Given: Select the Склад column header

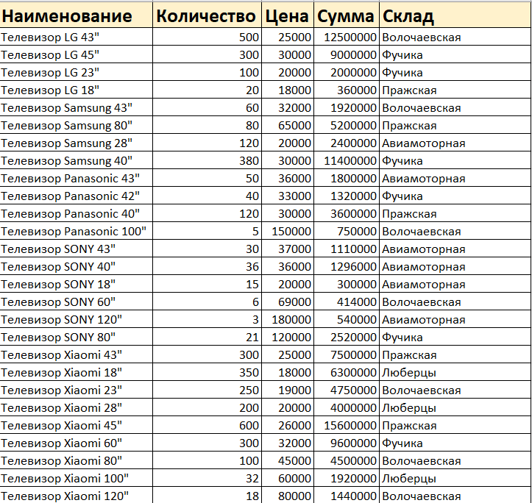Looking at the screenshot, I should click(455, 15).
